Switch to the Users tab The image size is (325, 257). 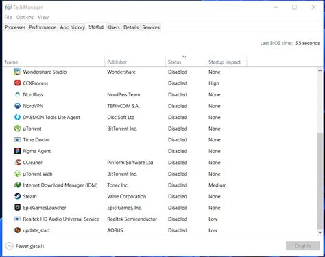click(114, 27)
